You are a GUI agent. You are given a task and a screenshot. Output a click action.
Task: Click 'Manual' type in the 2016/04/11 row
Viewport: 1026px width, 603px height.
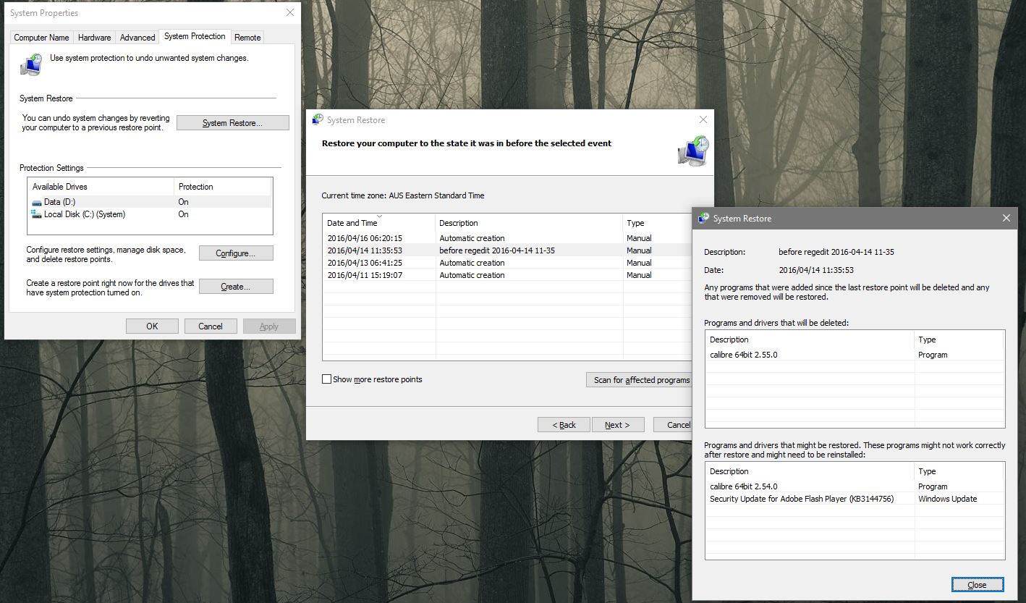click(639, 275)
